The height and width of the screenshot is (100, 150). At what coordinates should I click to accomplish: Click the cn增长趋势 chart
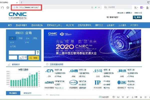(23, 78)
